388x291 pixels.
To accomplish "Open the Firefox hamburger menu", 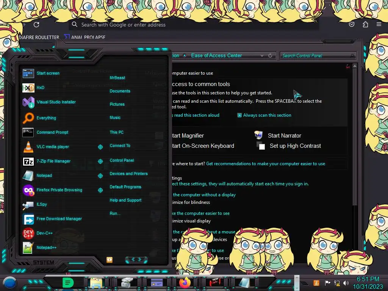I will pos(379,24).
